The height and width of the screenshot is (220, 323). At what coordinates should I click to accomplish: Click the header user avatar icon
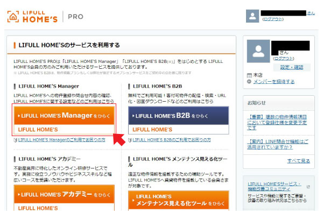(252, 16)
